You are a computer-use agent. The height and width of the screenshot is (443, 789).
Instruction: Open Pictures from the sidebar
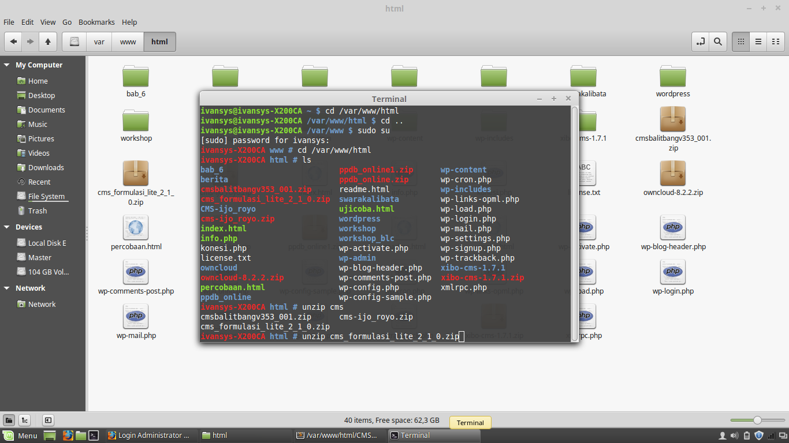(x=41, y=139)
